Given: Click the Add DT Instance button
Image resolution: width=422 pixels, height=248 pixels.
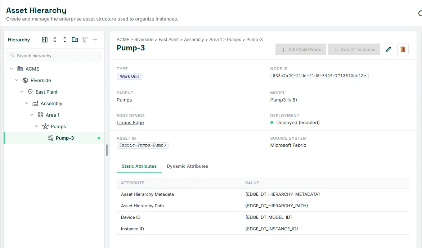Looking at the screenshot, I should pyautogui.click(x=354, y=50).
